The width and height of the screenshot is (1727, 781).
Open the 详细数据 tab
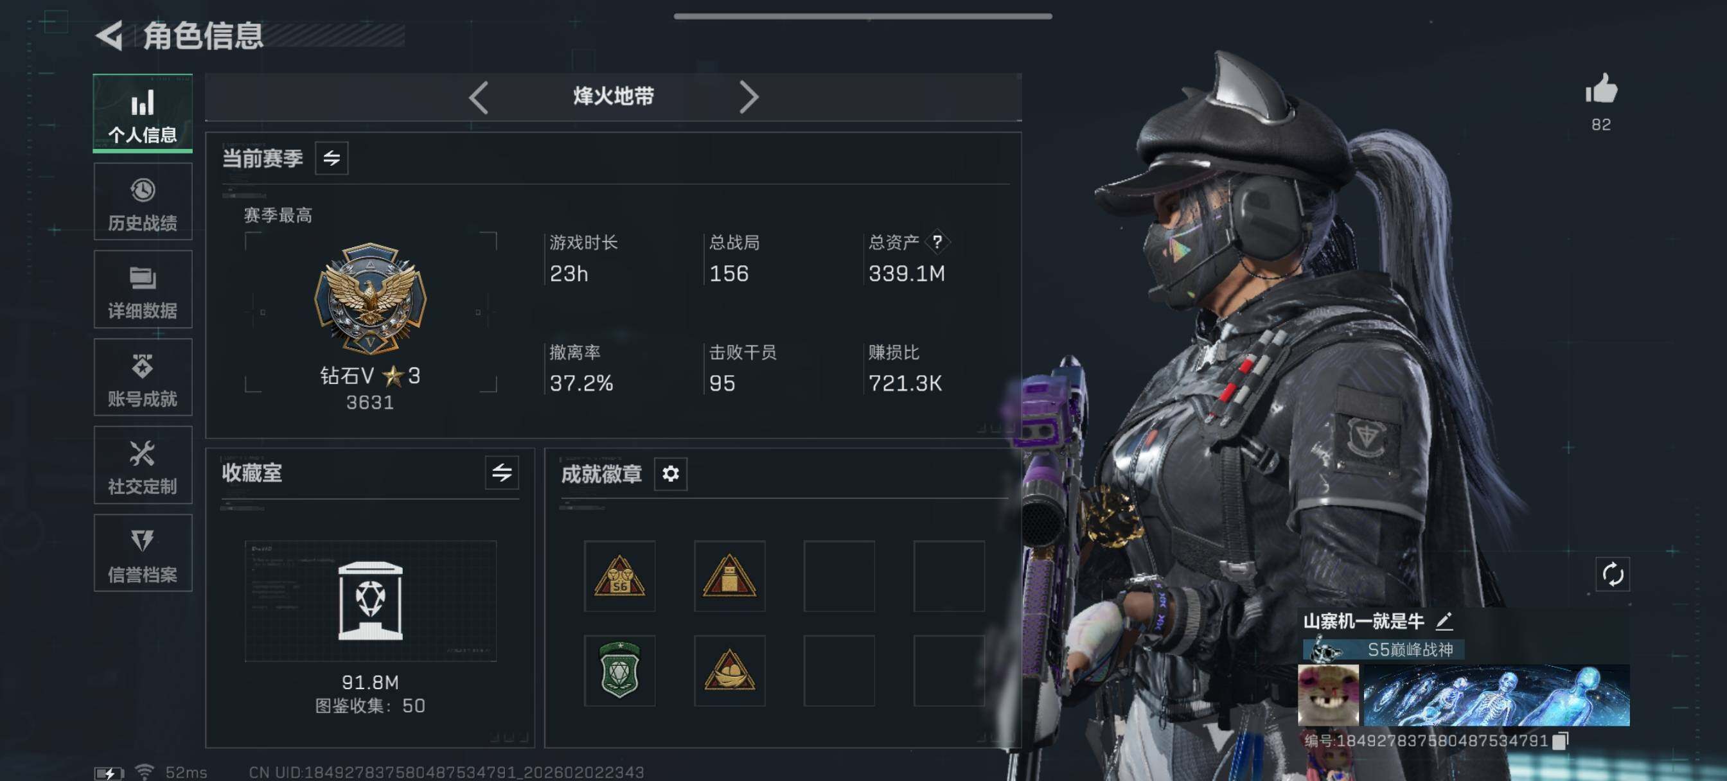point(143,290)
